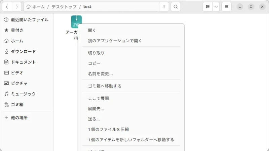
Task: Click the test folder in the path bar
Action: [x=87, y=7]
